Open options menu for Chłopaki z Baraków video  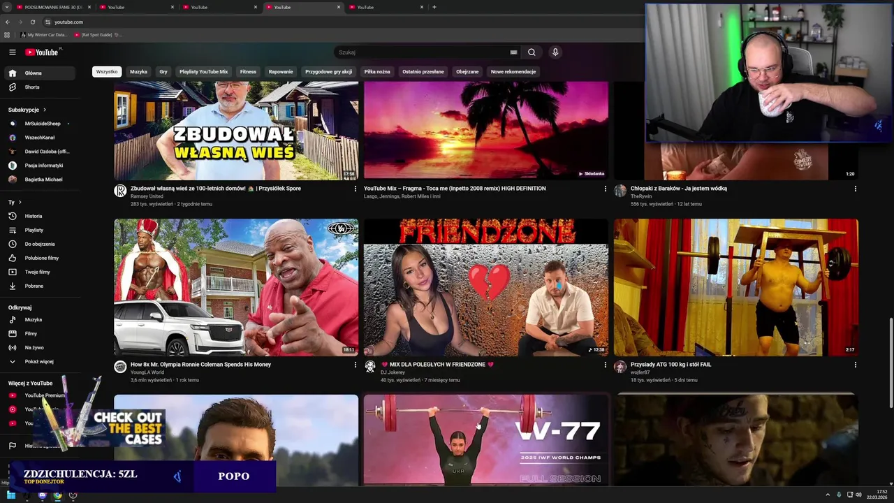[x=855, y=189]
